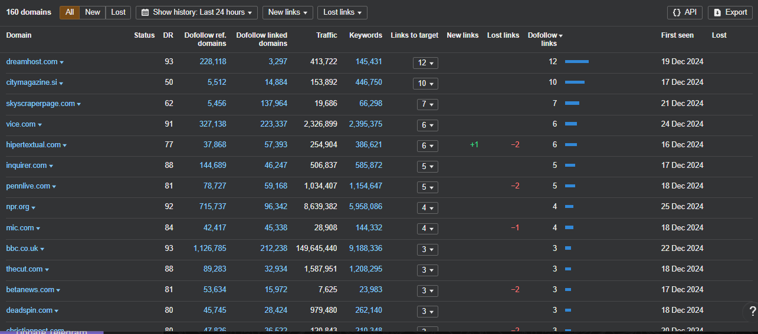
Task: Click the Export button with file icon
Action: 730,12
